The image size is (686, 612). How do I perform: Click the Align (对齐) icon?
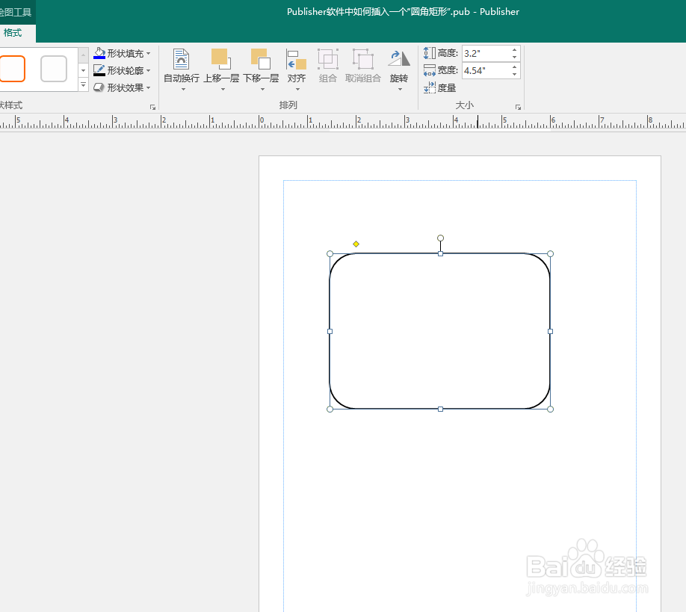point(296,60)
